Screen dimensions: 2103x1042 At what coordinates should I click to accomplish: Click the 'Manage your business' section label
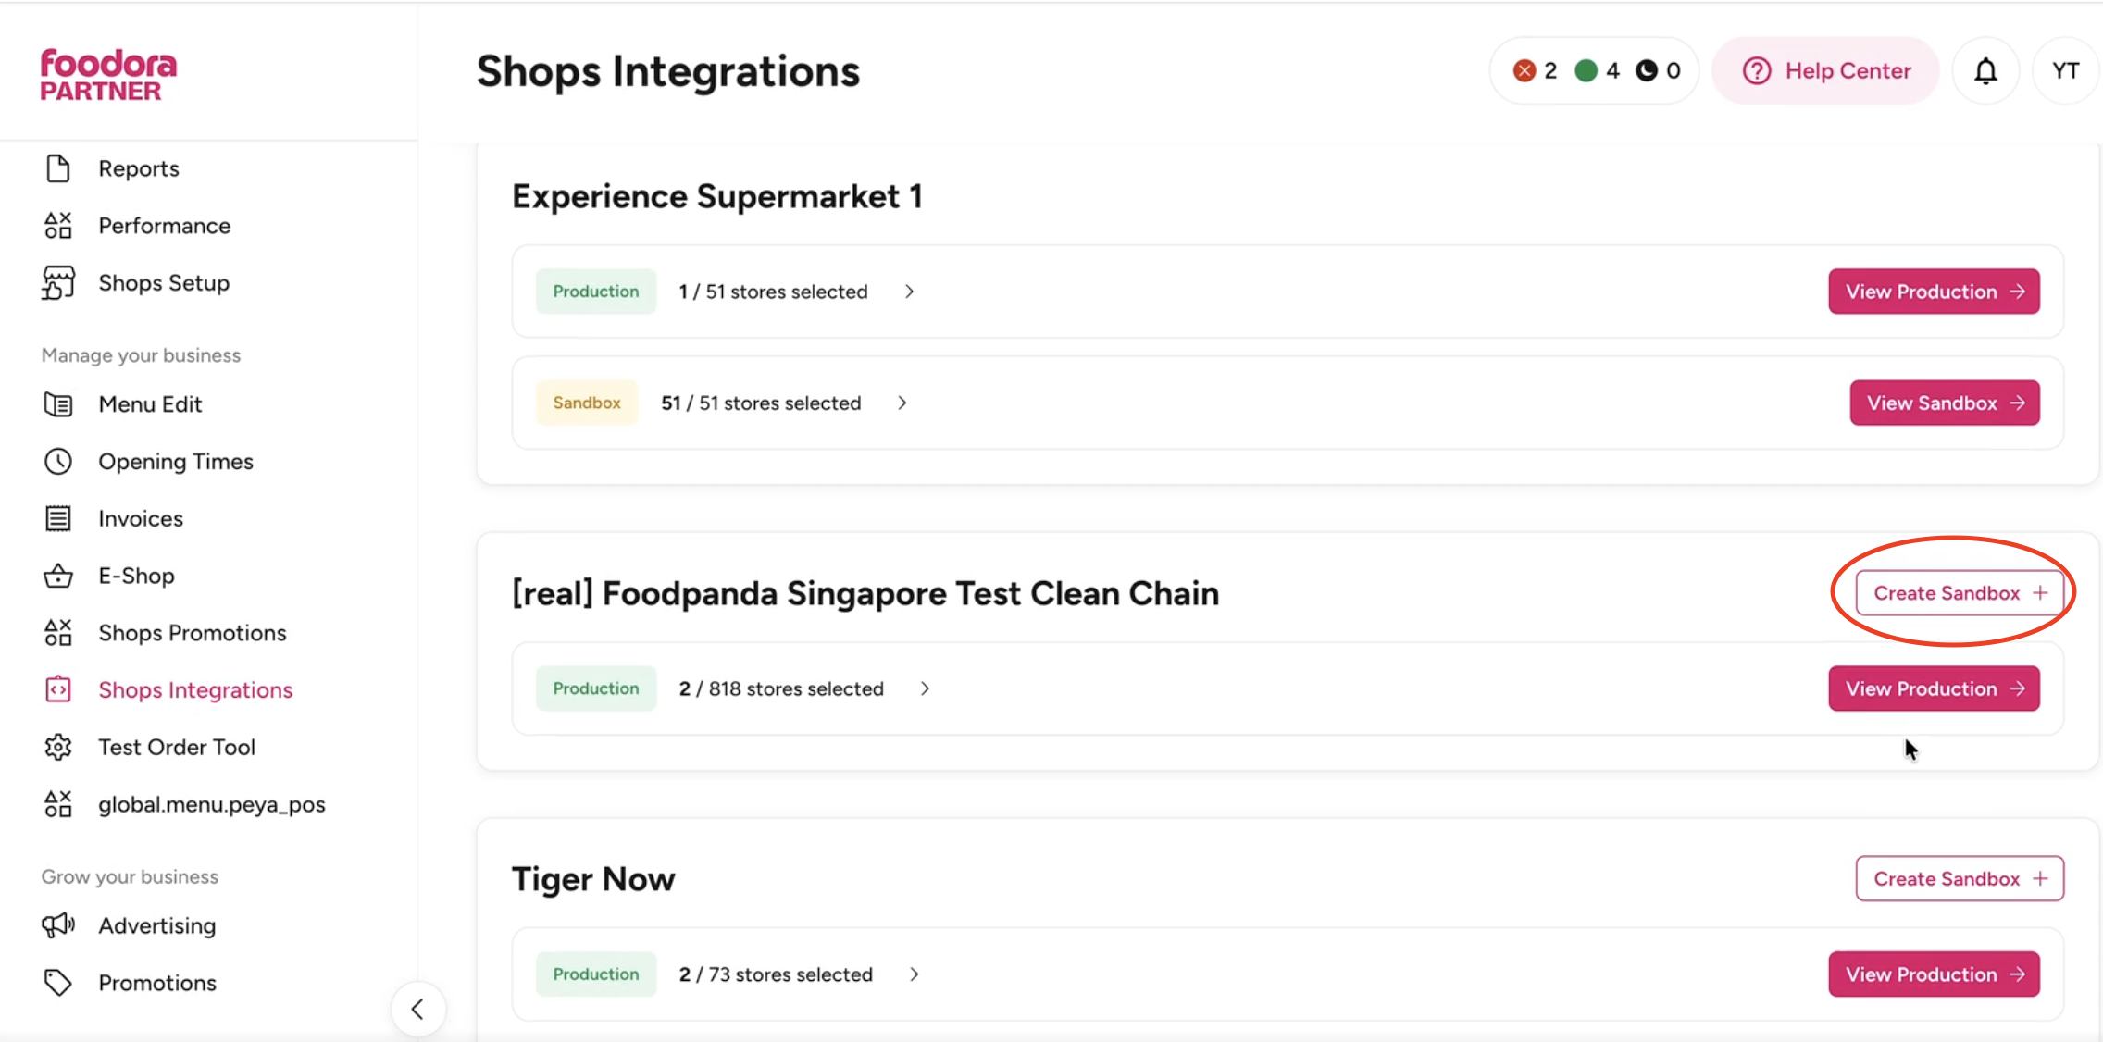[x=141, y=355]
